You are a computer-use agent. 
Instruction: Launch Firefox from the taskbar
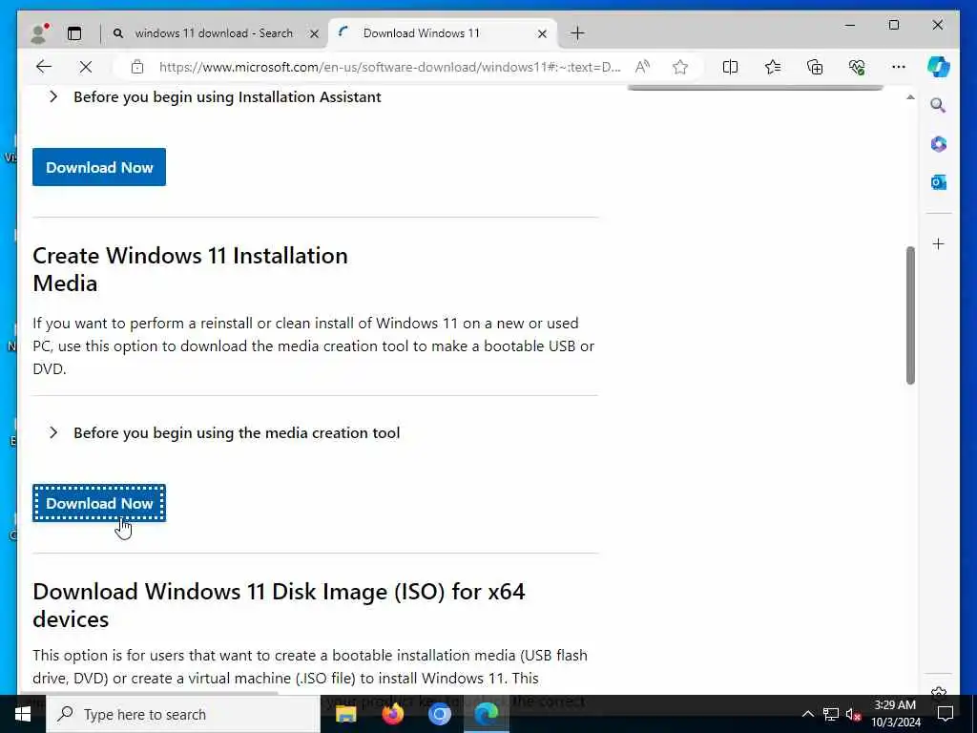[392, 714]
